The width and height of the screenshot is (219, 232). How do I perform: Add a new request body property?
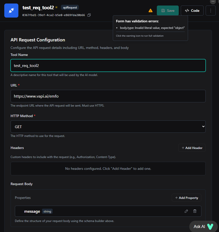point(187,198)
